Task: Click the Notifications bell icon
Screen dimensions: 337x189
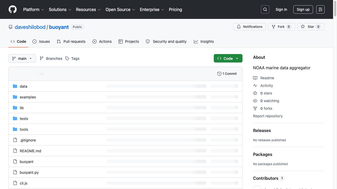Action: (239, 27)
